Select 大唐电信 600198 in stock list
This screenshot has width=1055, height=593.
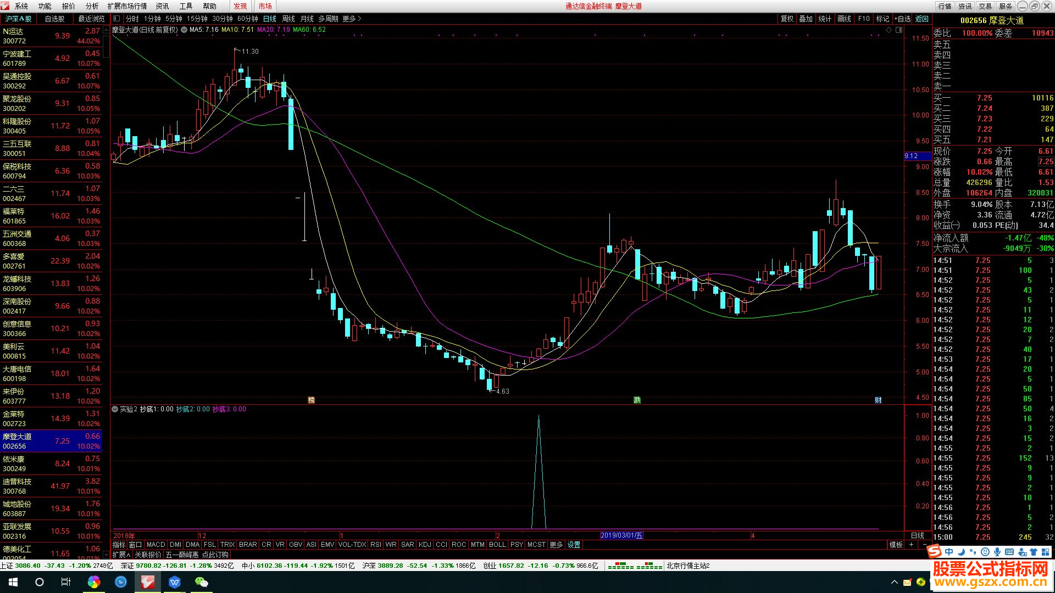point(51,373)
